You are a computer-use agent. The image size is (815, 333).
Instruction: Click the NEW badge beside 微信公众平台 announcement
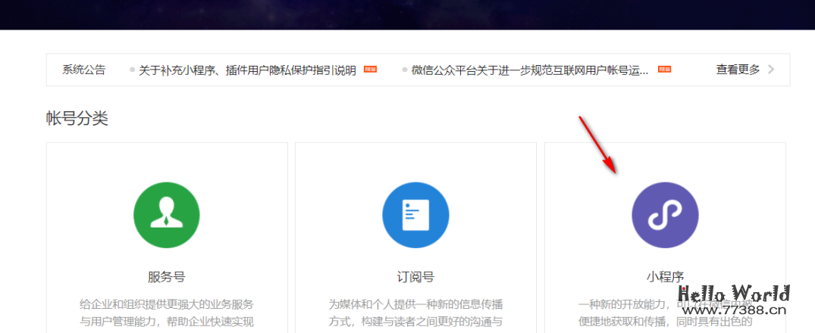[664, 69]
